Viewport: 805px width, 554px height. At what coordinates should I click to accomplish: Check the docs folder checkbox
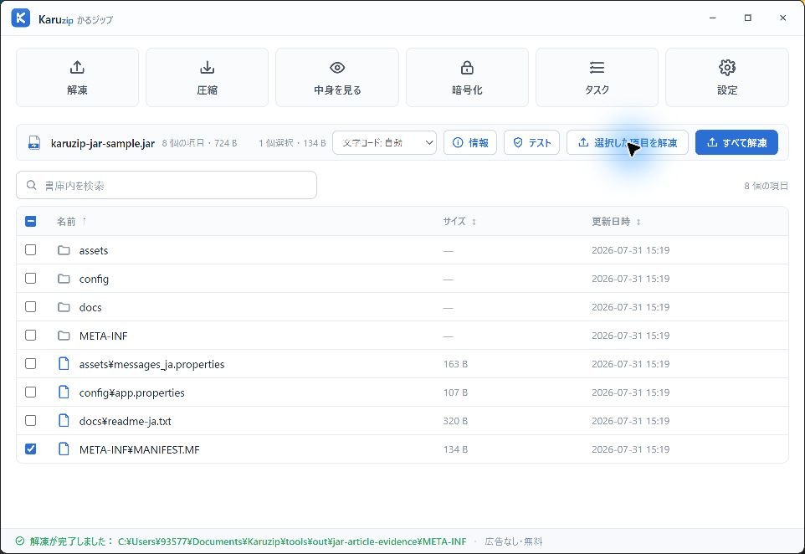pos(31,307)
